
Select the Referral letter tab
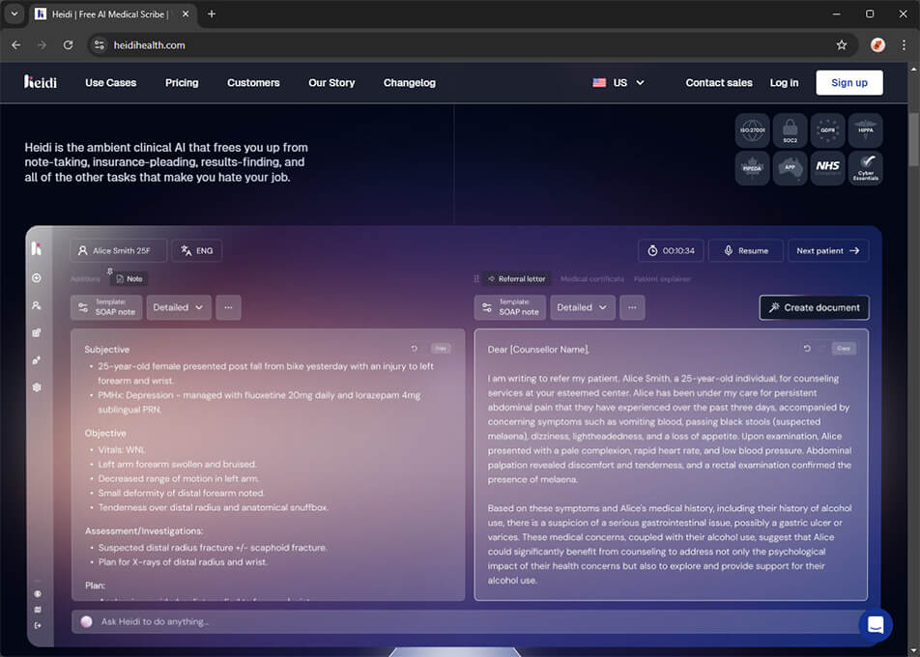pyautogui.click(x=516, y=278)
